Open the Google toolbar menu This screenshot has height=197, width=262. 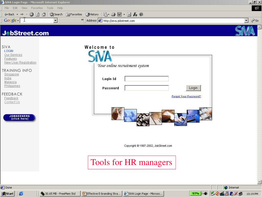click(x=11, y=21)
